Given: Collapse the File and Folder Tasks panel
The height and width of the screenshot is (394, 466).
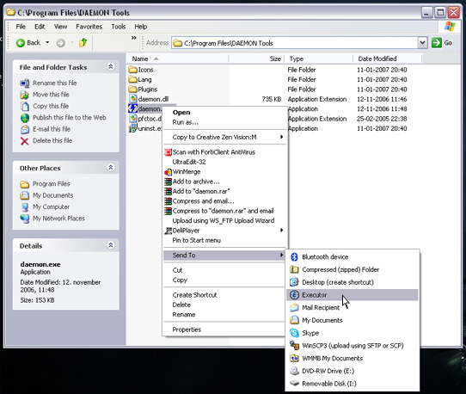Looking at the screenshot, I should pyautogui.click(x=111, y=66).
